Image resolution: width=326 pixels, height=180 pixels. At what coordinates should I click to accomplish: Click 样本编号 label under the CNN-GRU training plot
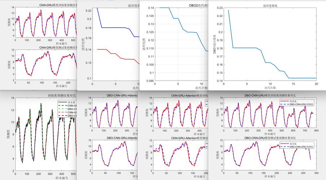[x=61, y=44]
